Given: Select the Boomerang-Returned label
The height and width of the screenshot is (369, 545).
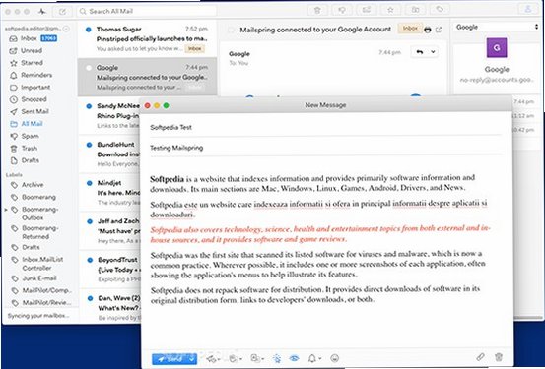Looking at the screenshot, I should point(35,232).
